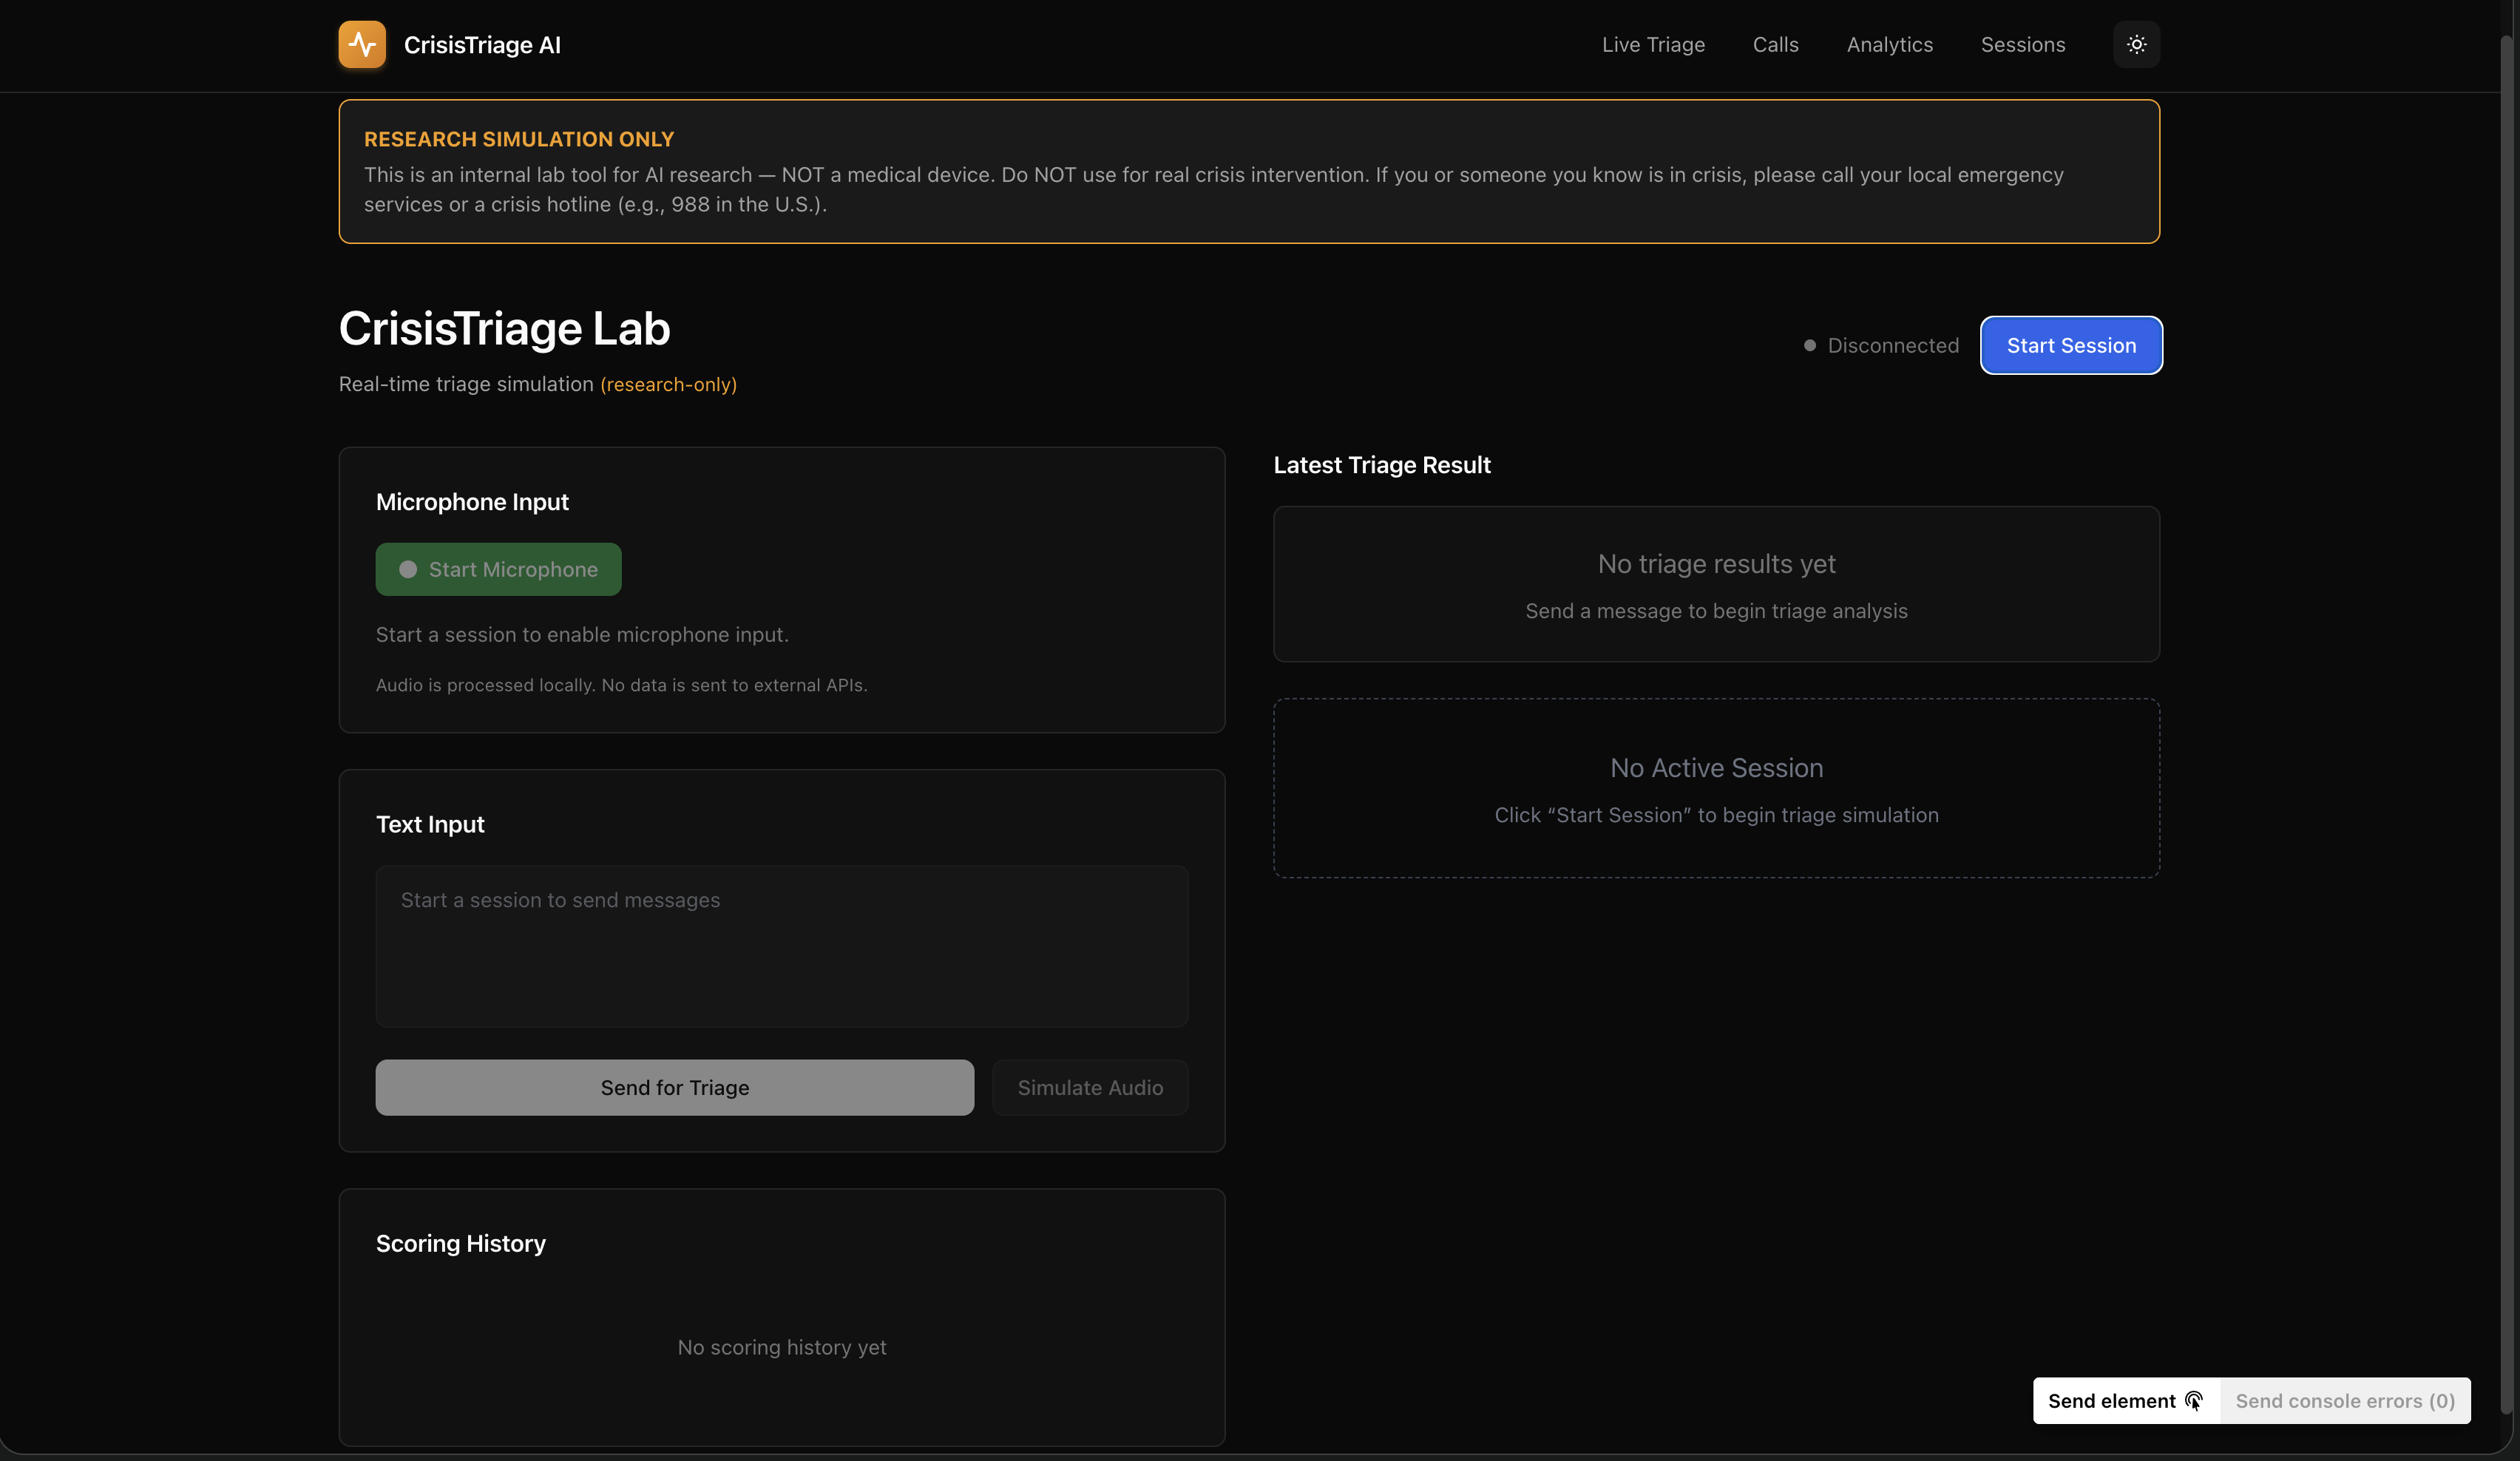Send the message for triage analysis

click(x=674, y=1087)
